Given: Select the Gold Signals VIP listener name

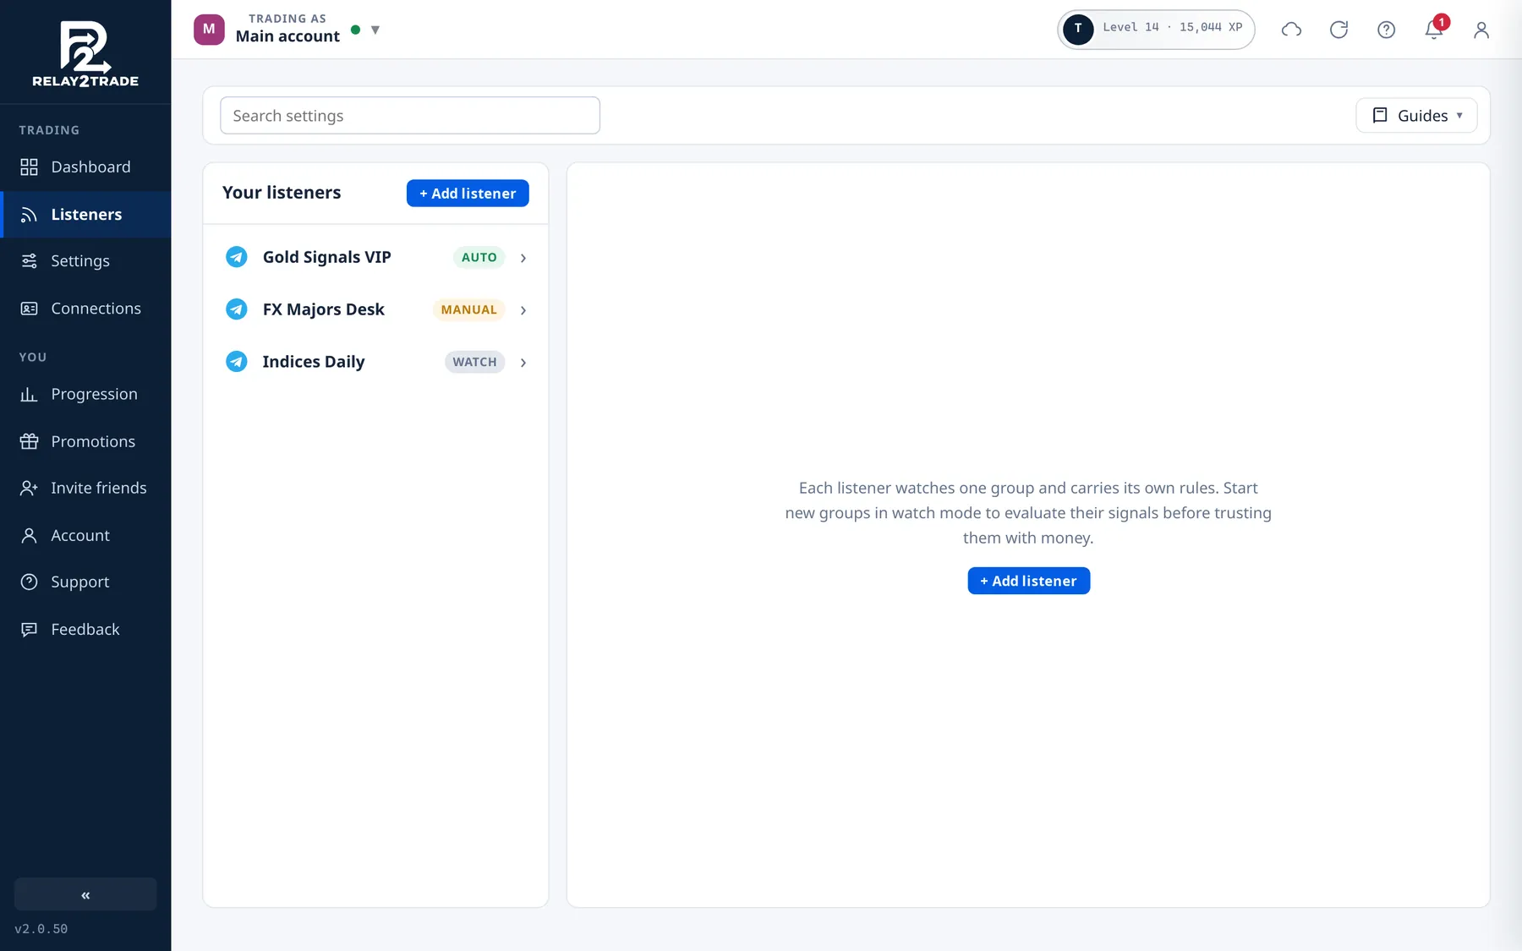Looking at the screenshot, I should 326,257.
